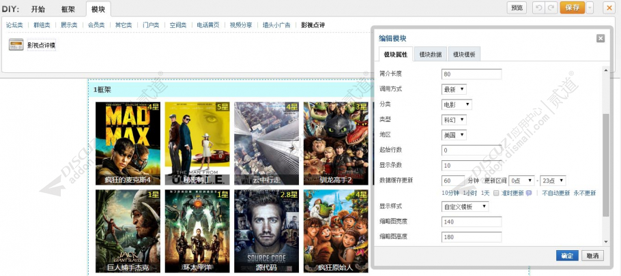Open the 源代码 movie poster

267,231
